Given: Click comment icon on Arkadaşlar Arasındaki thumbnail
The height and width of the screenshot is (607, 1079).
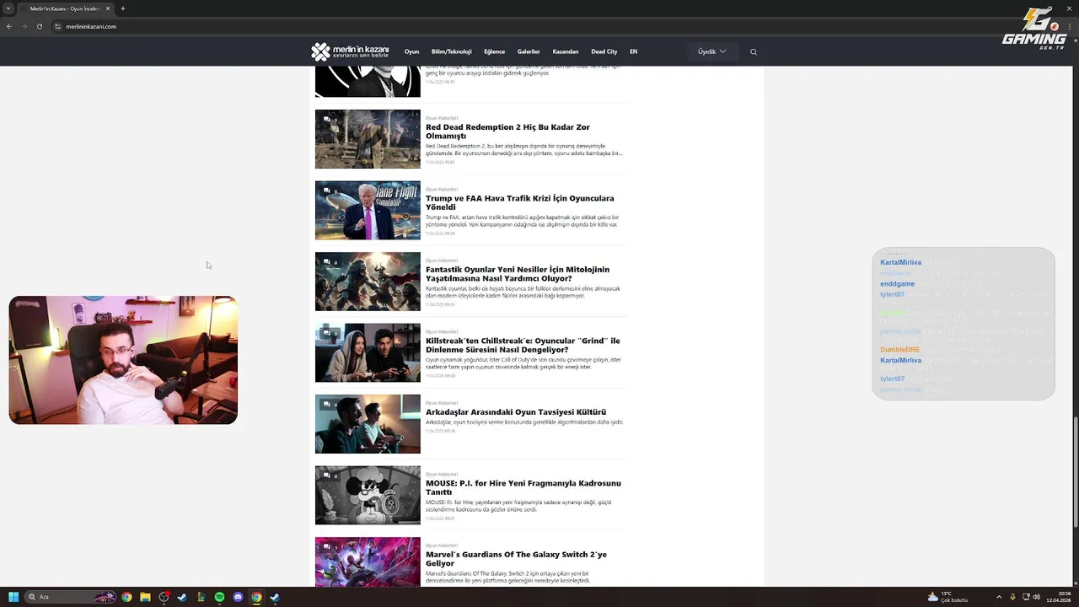Looking at the screenshot, I should coord(327,405).
